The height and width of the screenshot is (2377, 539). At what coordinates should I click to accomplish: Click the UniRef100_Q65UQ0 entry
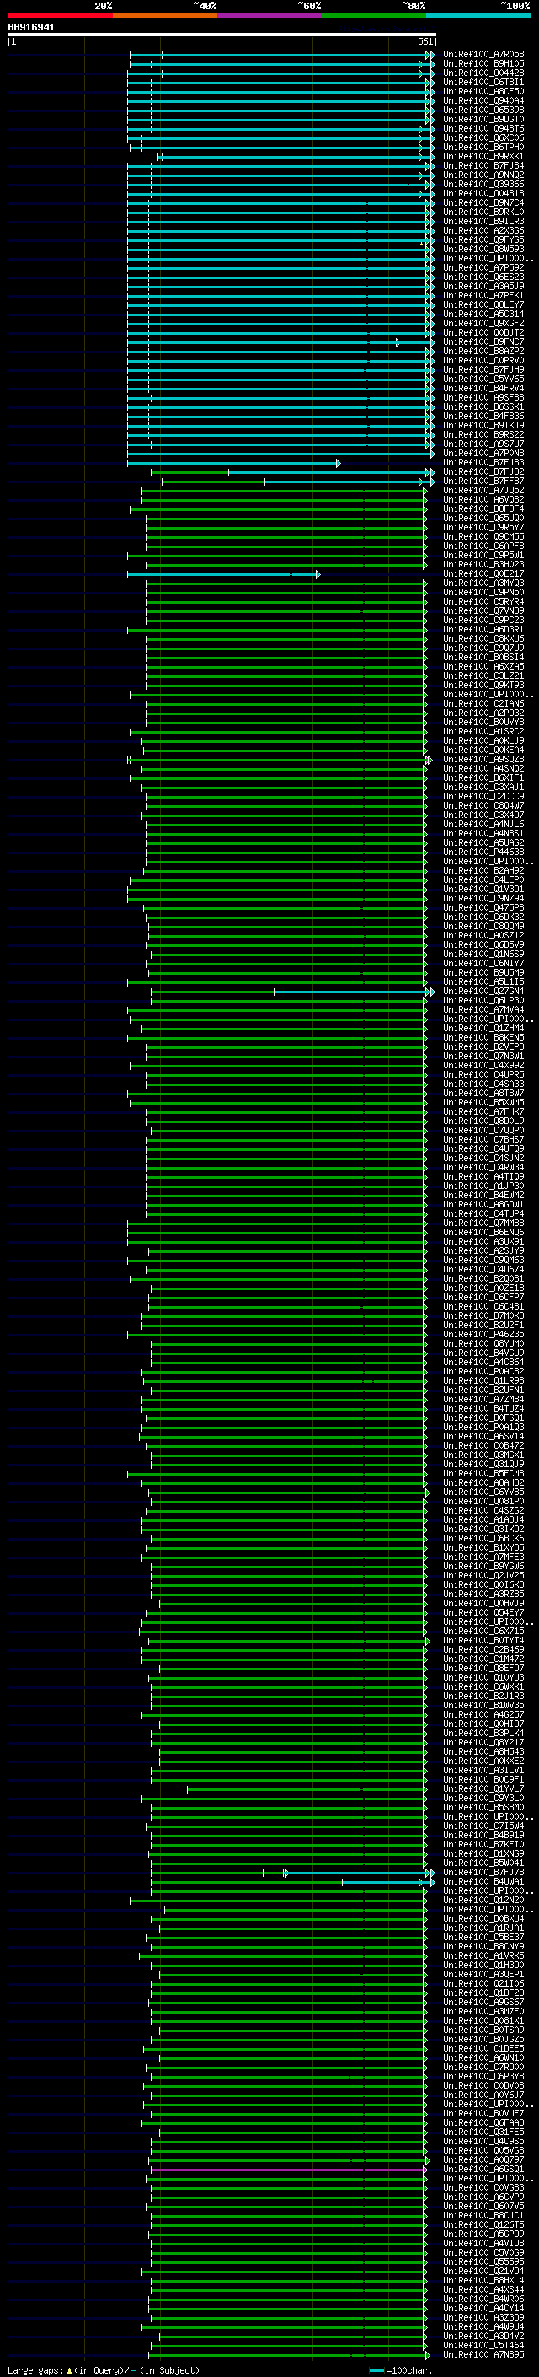coord(483,518)
